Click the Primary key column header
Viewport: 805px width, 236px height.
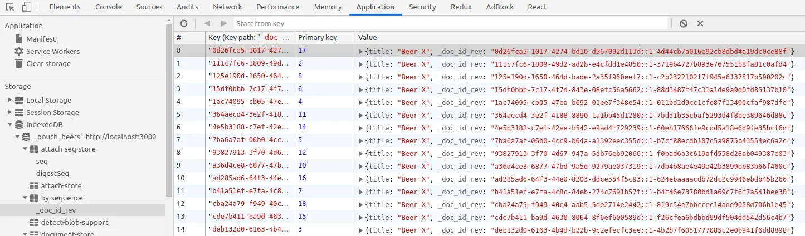point(317,38)
